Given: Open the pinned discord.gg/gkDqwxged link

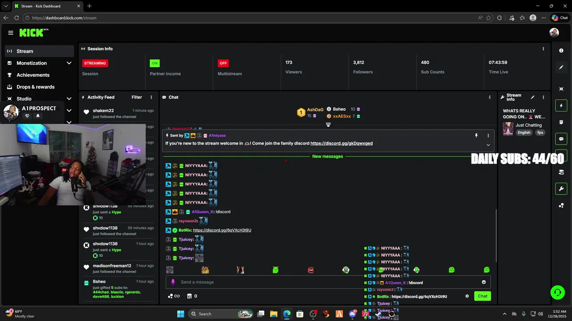Looking at the screenshot, I should click(341, 144).
